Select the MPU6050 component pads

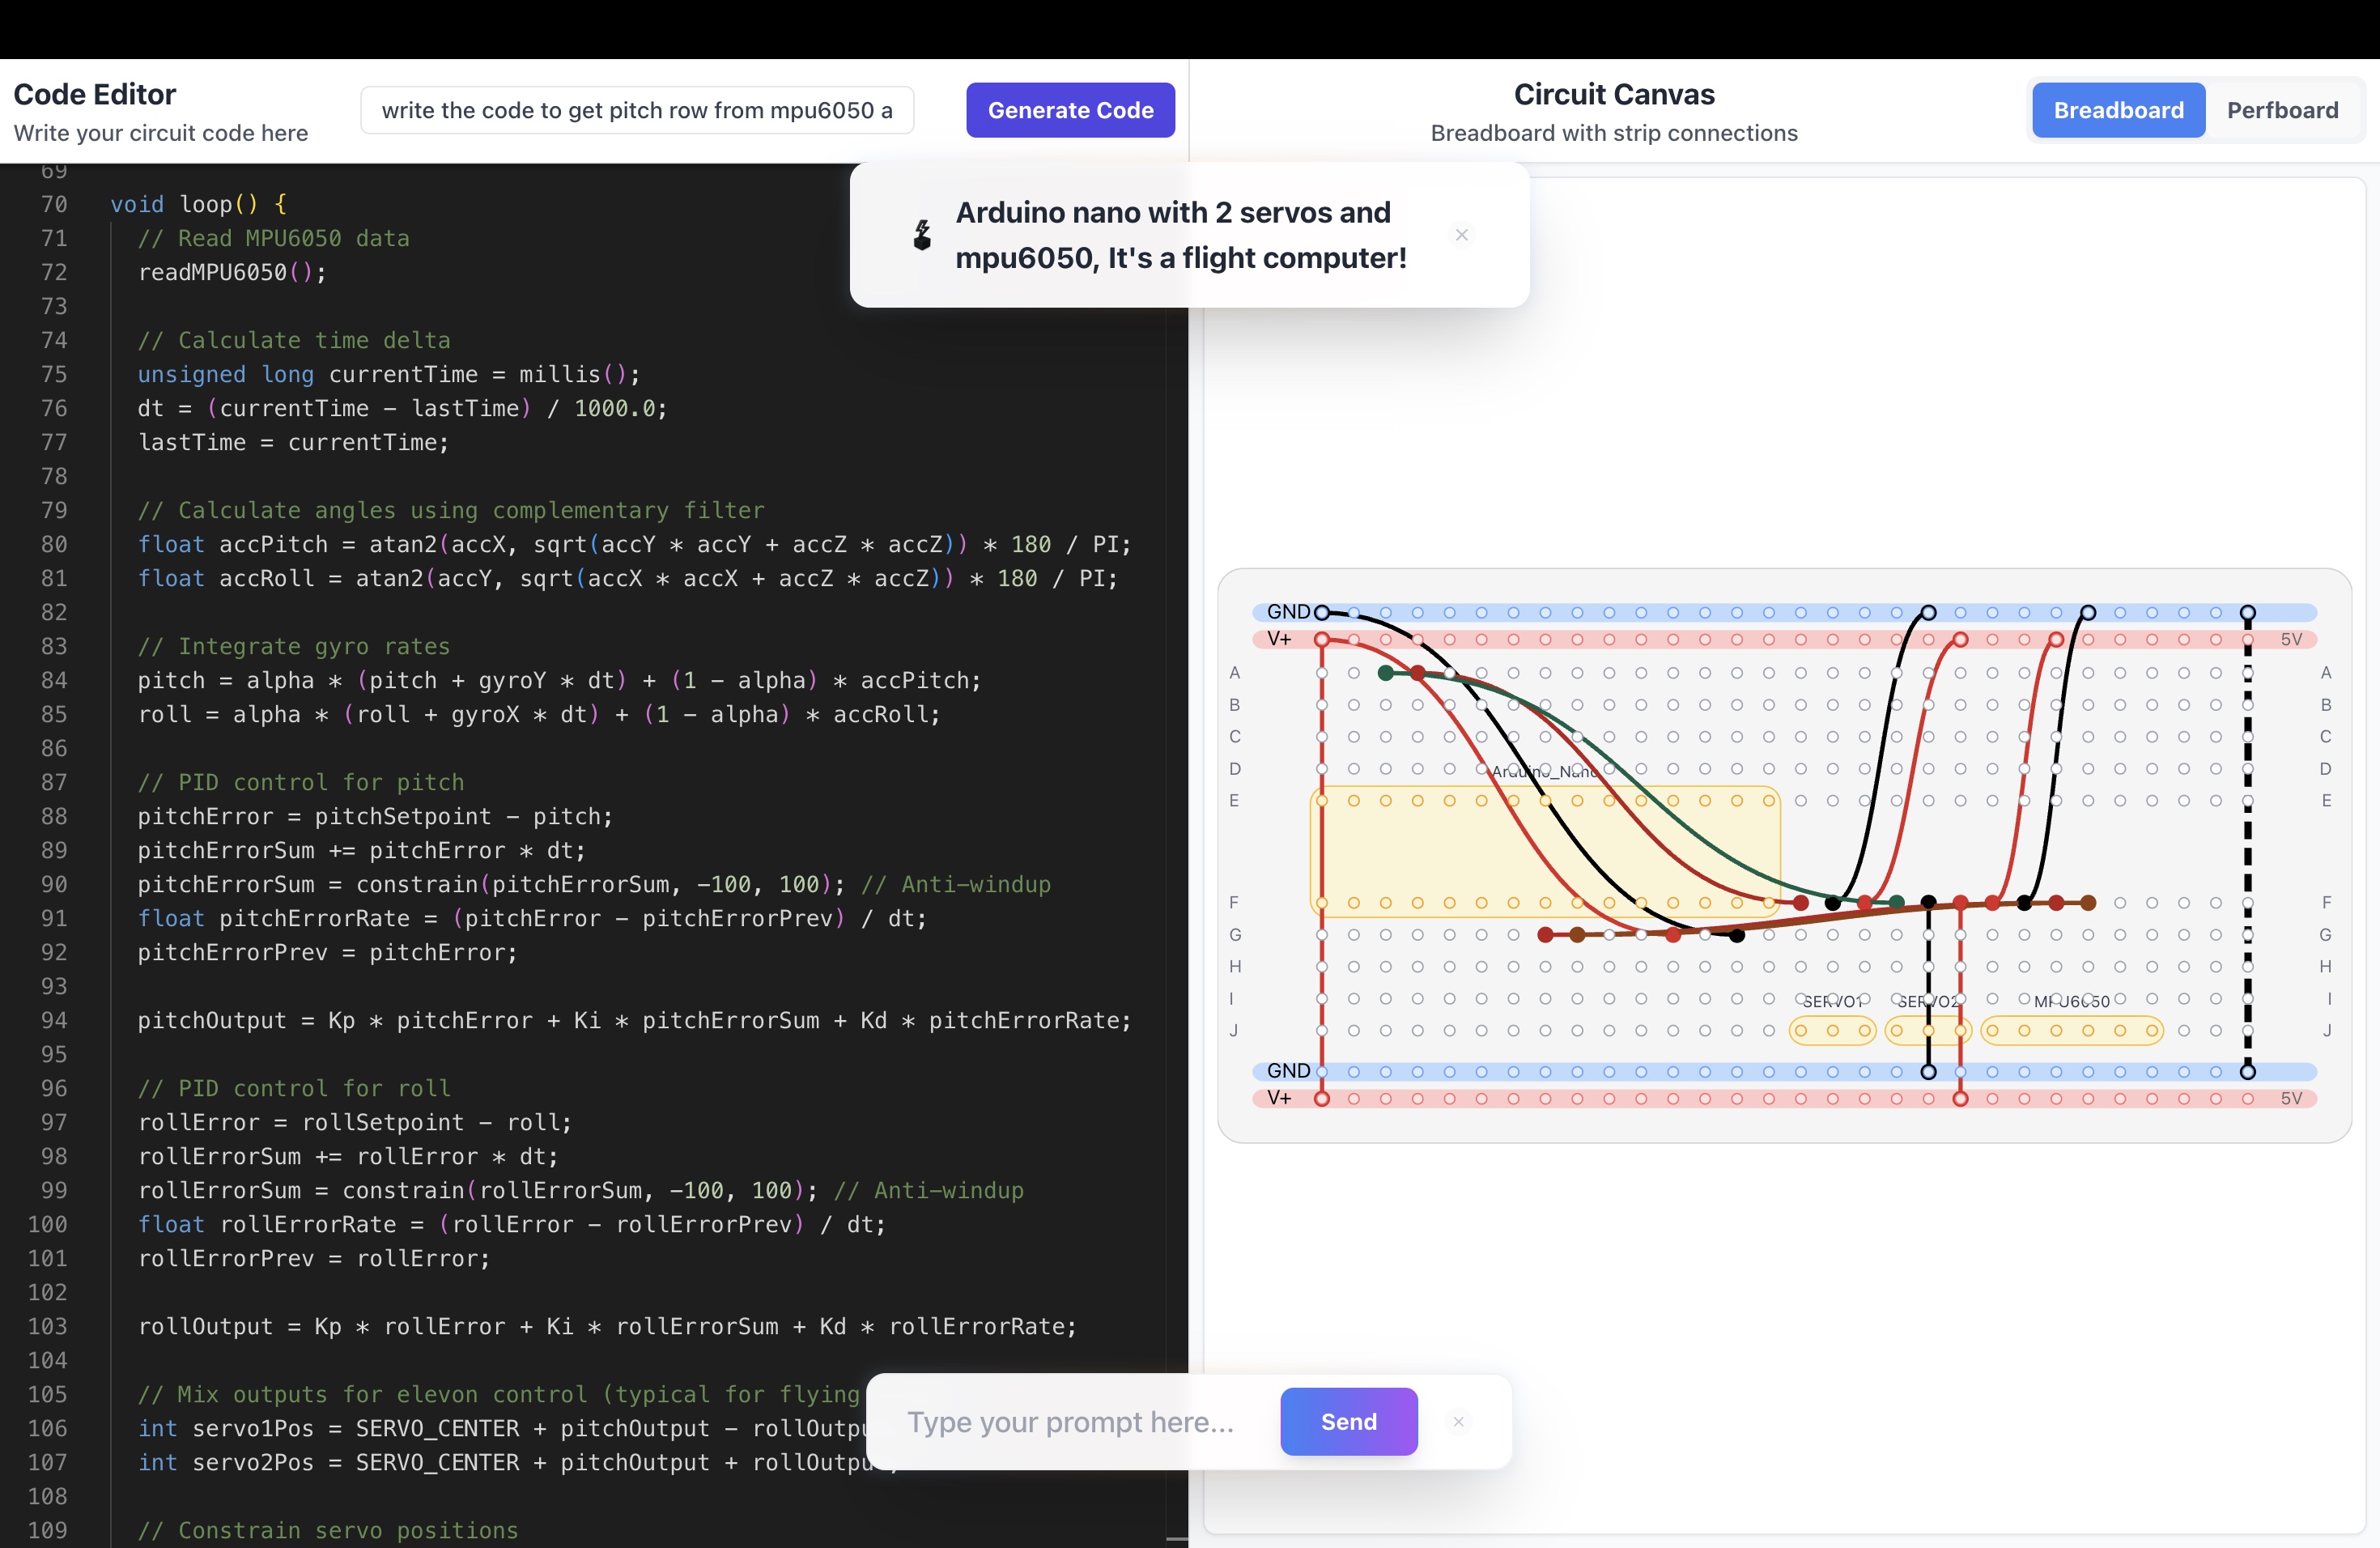pos(2071,1030)
